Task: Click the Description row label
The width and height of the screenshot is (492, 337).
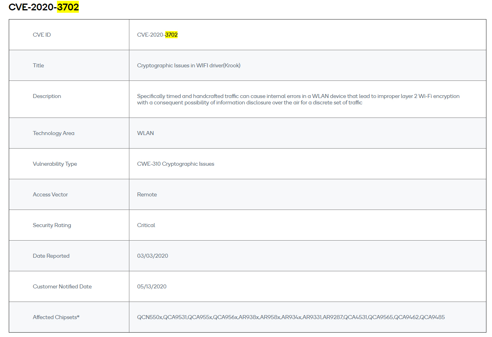Action: 47,96
